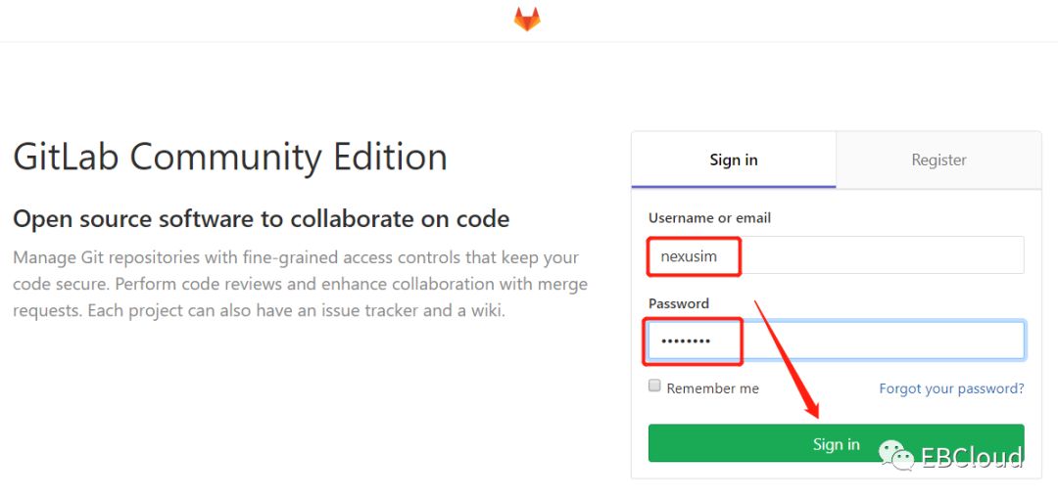Image resolution: width=1058 pixels, height=501 pixels.
Task: Click the GitLab Community Edition heading
Action: 230,158
